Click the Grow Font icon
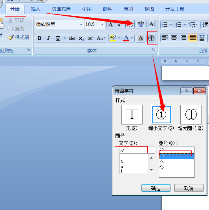Viewport: 209px width, 210px height. pyautogui.click(x=111, y=24)
